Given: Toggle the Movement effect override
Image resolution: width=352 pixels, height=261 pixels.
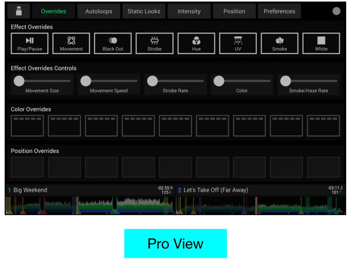Looking at the screenshot, I should coord(71,44).
